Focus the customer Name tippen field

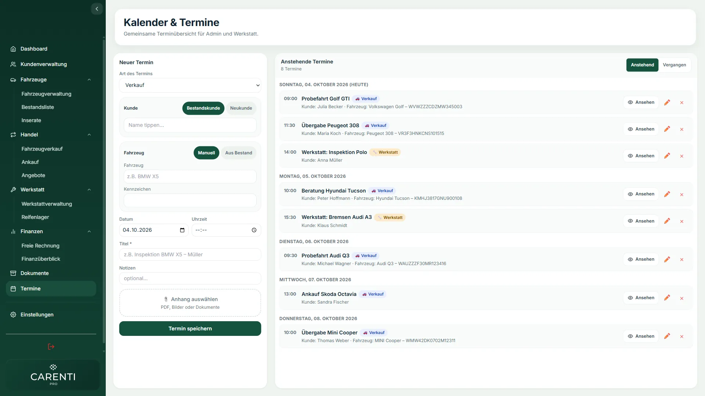pyautogui.click(x=190, y=125)
